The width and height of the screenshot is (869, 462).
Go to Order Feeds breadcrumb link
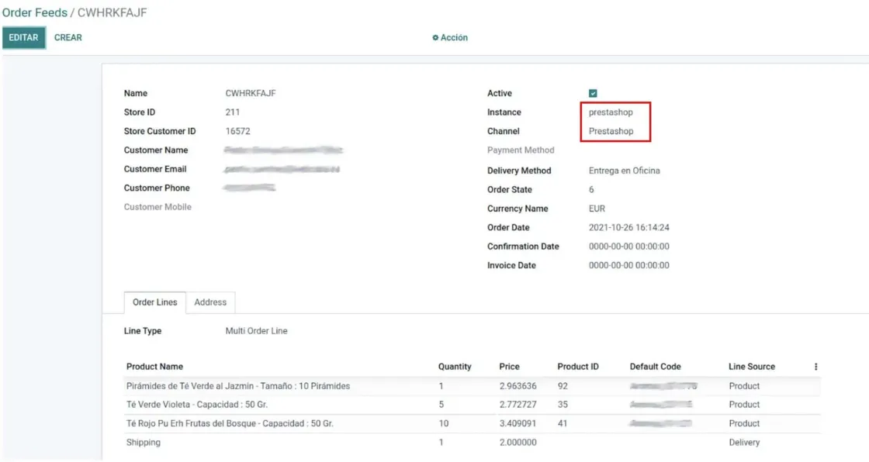pos(35,12)
